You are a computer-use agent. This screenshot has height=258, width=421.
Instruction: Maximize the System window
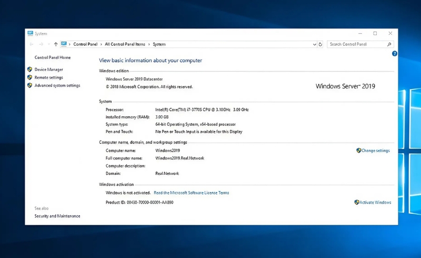tap(375, 33)
